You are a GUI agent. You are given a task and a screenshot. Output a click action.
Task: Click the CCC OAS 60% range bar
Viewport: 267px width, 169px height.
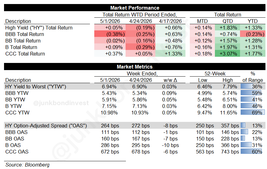251,151
